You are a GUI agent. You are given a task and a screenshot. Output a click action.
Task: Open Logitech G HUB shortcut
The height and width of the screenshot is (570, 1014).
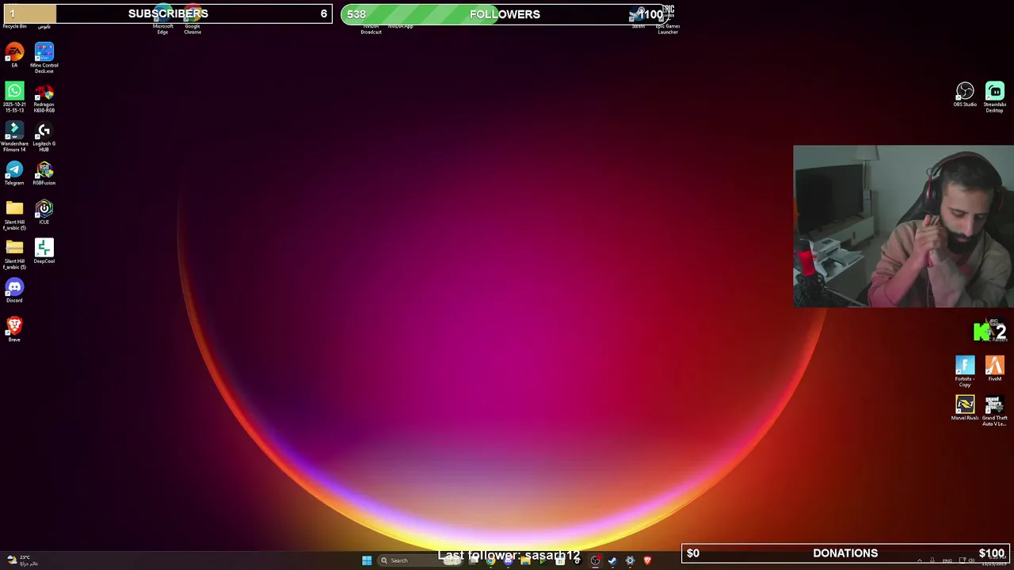(x=44, y=136)
